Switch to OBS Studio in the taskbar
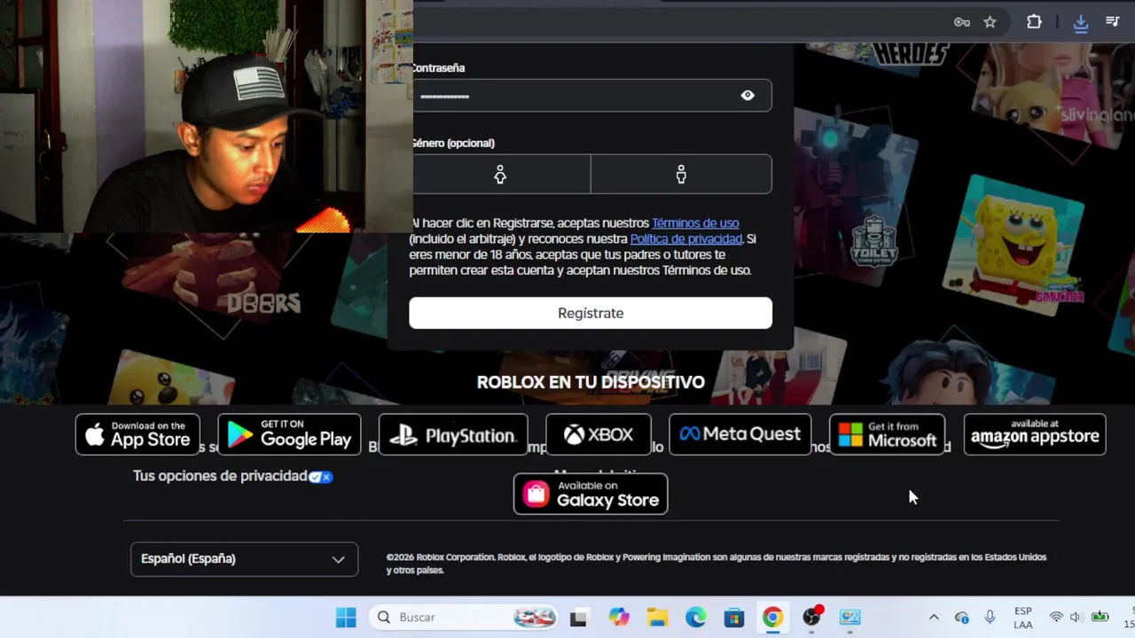 (x=812, y=618)
